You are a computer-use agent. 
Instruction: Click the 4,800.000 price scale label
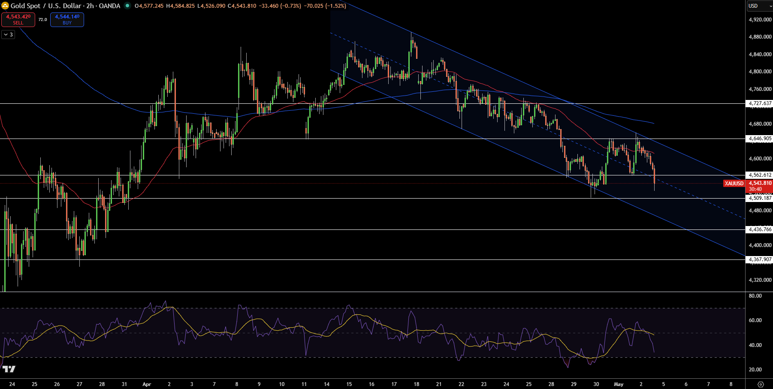760,72
